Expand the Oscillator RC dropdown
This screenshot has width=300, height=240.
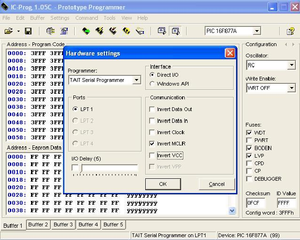[x=292, y=65]
